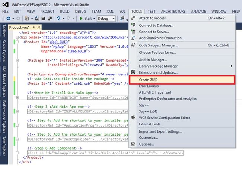
Task: Open the DEBUG menu
Action: click(x=80, y=12)
